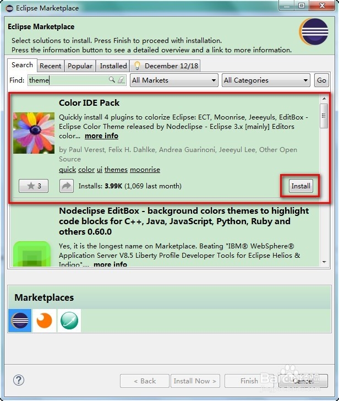Click the Color IDE Pack title
The image size is (339, 401).
pos(89,103)
